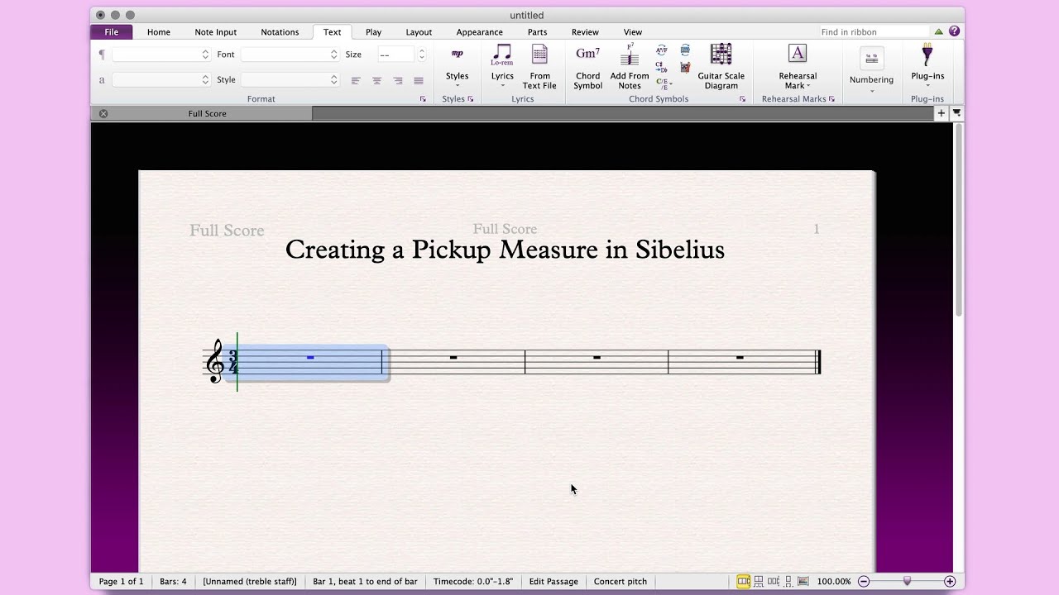Expand Styles group dialog launcher
The height and width of the screenshot is (595, 1059).
(471, 99)
